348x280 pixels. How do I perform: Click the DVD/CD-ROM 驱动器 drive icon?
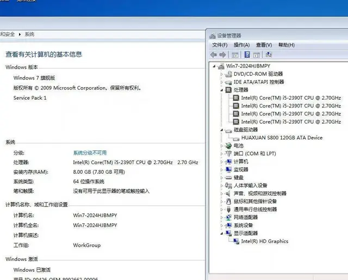(x=228, y=74)
